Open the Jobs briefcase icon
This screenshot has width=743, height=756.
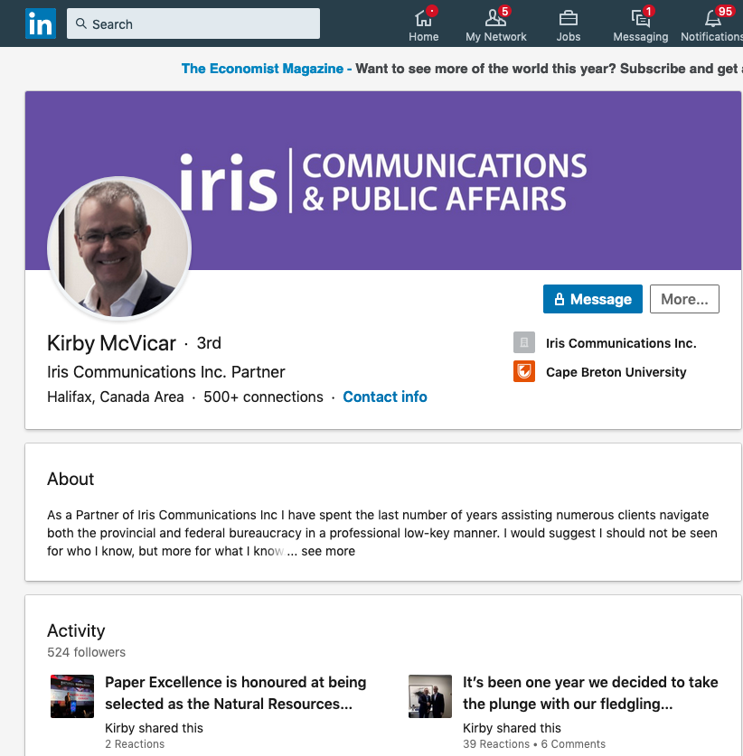click(x=569, y=19)
